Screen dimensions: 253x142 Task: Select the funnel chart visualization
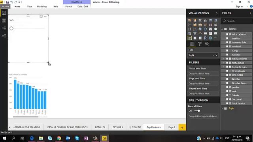195,34
